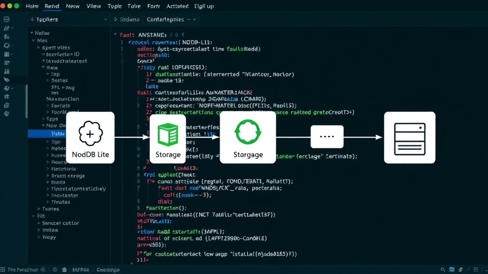The image size is (488, 274).
Task: Switch to the Sridans tab
Action: (127, 19)
